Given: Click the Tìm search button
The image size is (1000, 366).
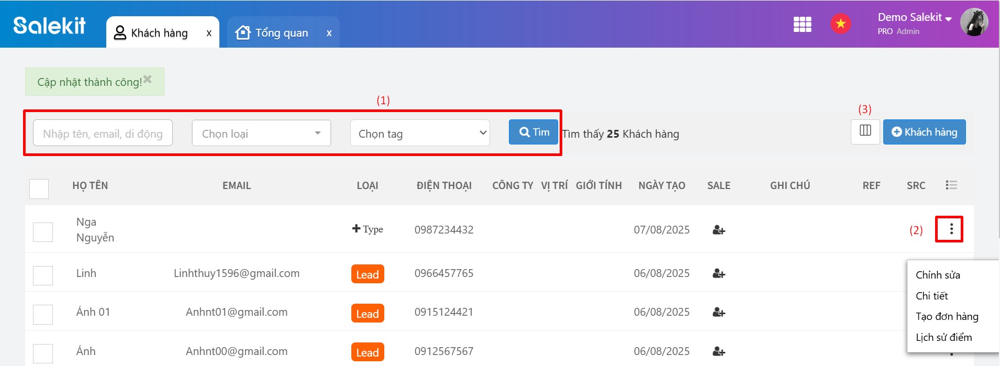Looking at the screenshot, I should click(x=534, y=132).
